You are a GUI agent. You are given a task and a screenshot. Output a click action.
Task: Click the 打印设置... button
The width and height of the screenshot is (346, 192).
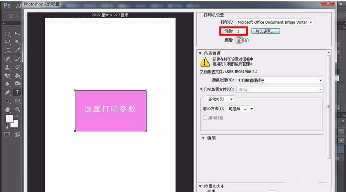(x=266, y=31)
